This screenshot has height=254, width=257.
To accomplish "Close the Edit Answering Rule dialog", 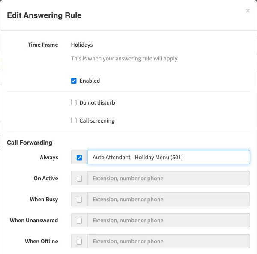I will [x=248, y=11].
